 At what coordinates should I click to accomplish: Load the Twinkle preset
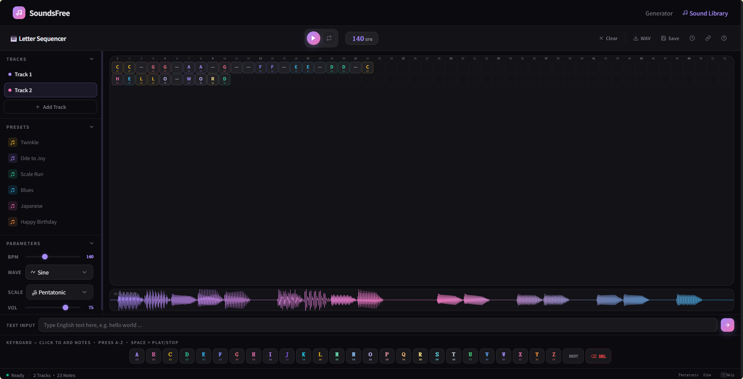pos(50,142)
